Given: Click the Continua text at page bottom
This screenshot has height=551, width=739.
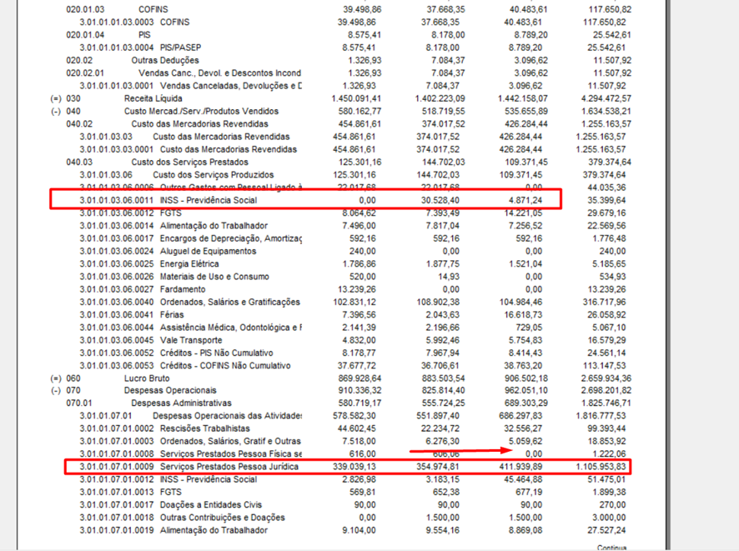Looking at the screenshot, I should click(x=613, y=548).
